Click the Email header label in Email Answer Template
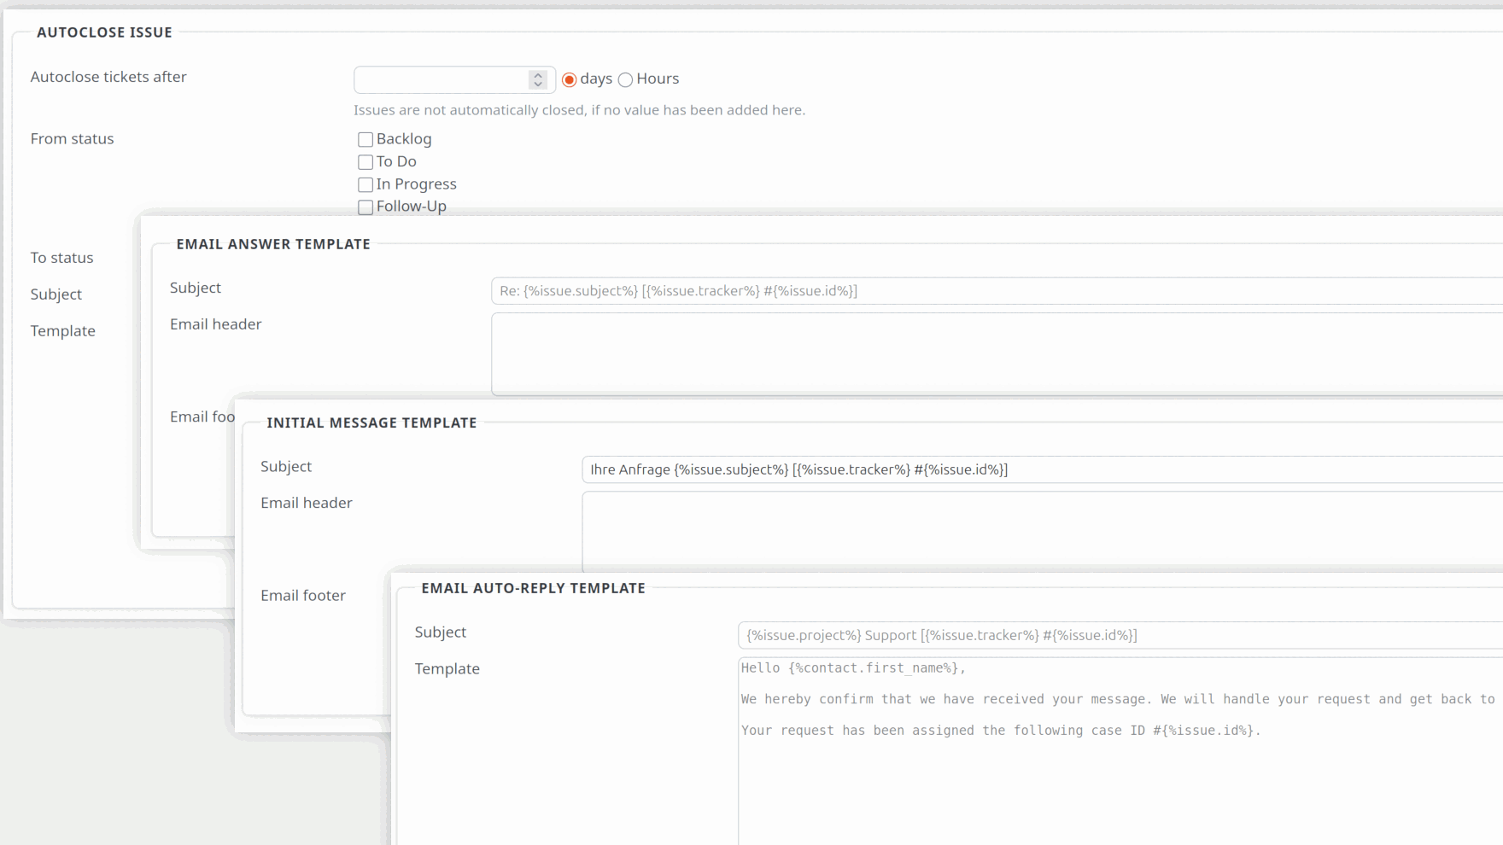Screen dimensions: 1503x845 [x=216, y=324]
